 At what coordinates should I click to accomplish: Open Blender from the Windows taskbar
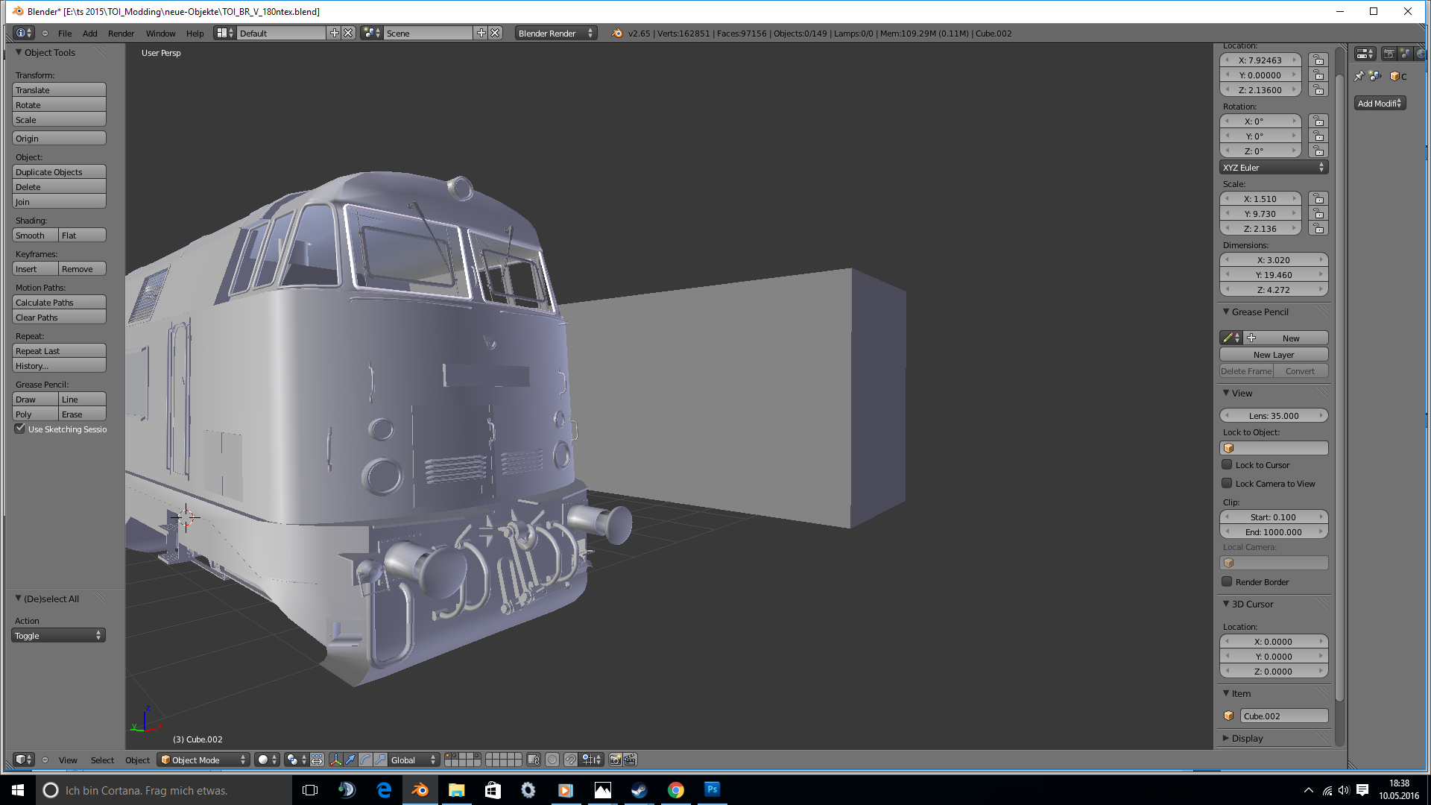coord(420,790)
